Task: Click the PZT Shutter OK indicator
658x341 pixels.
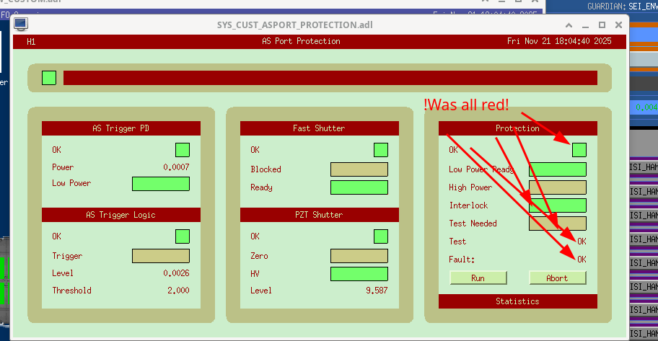Action: click(x=381, y=236)
